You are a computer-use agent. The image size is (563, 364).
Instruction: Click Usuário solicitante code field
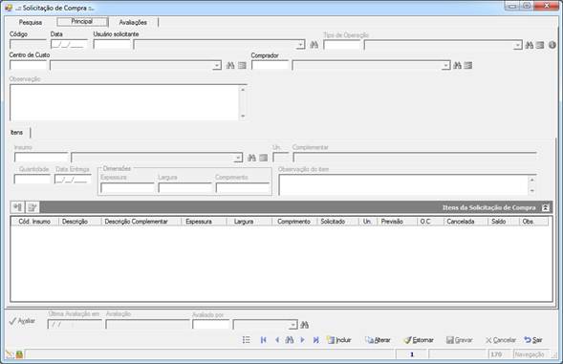coord(112,45)
